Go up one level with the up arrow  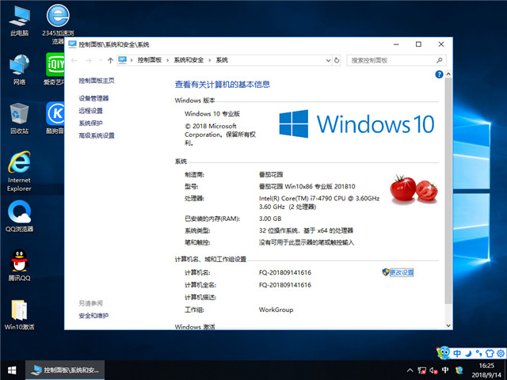pos(110,60)
